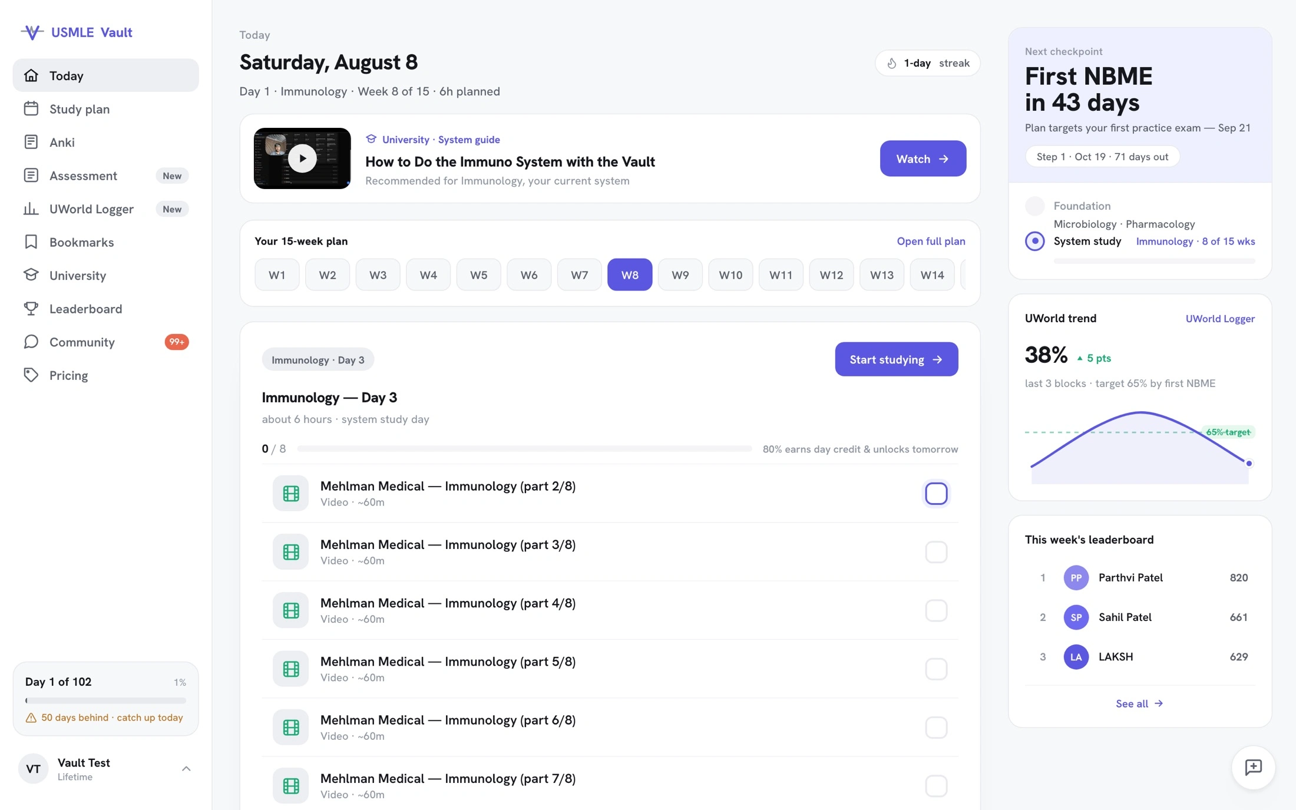Click the streak flame icon
This screenshot has height=810, width=1296.
[891, 63]
